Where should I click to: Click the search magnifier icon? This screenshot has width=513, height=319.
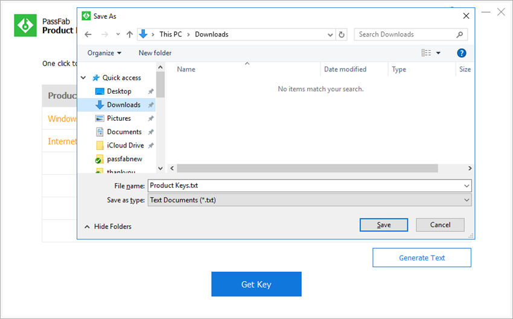click(460, 34)
